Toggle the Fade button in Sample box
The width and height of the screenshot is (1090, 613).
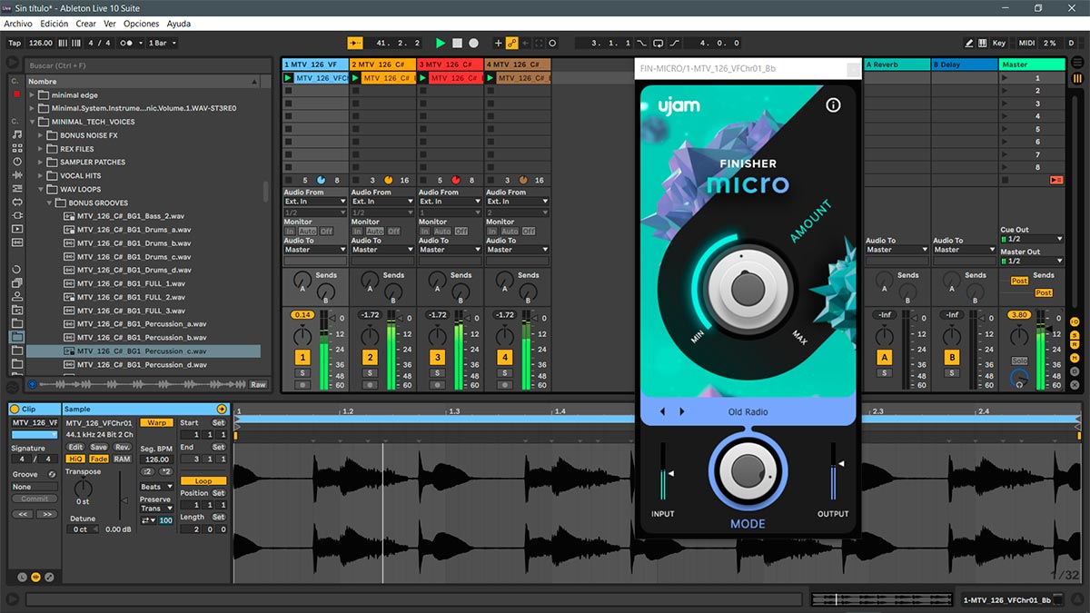98,459
